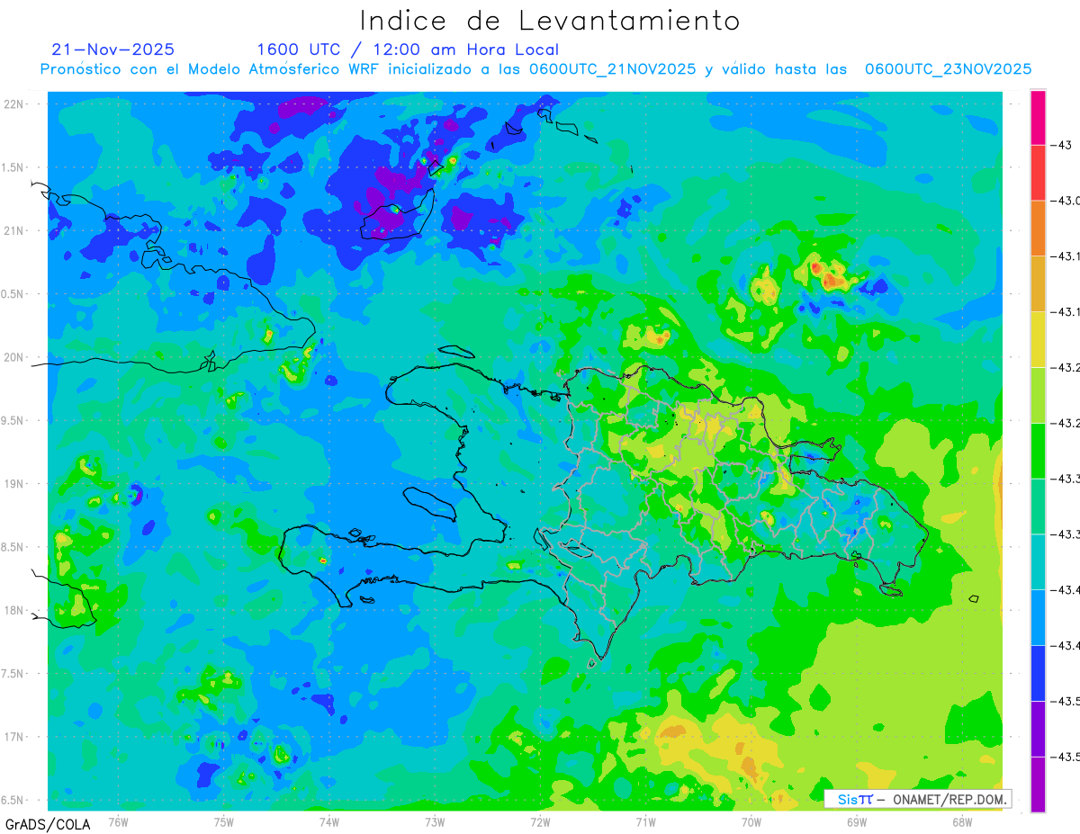Click the '74W' longitude label
The image size is (1080, 834).
coord(329,822)
